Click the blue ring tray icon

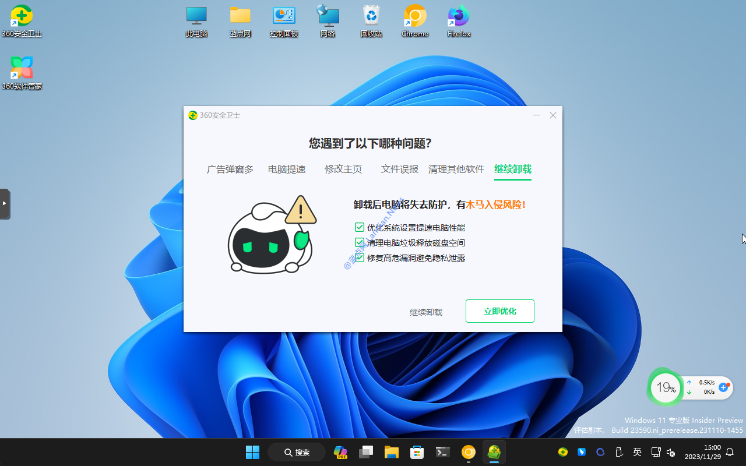tap(600, 452)
